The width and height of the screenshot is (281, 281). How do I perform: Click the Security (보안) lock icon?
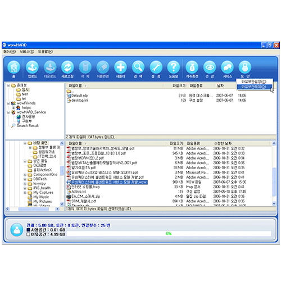245,67
